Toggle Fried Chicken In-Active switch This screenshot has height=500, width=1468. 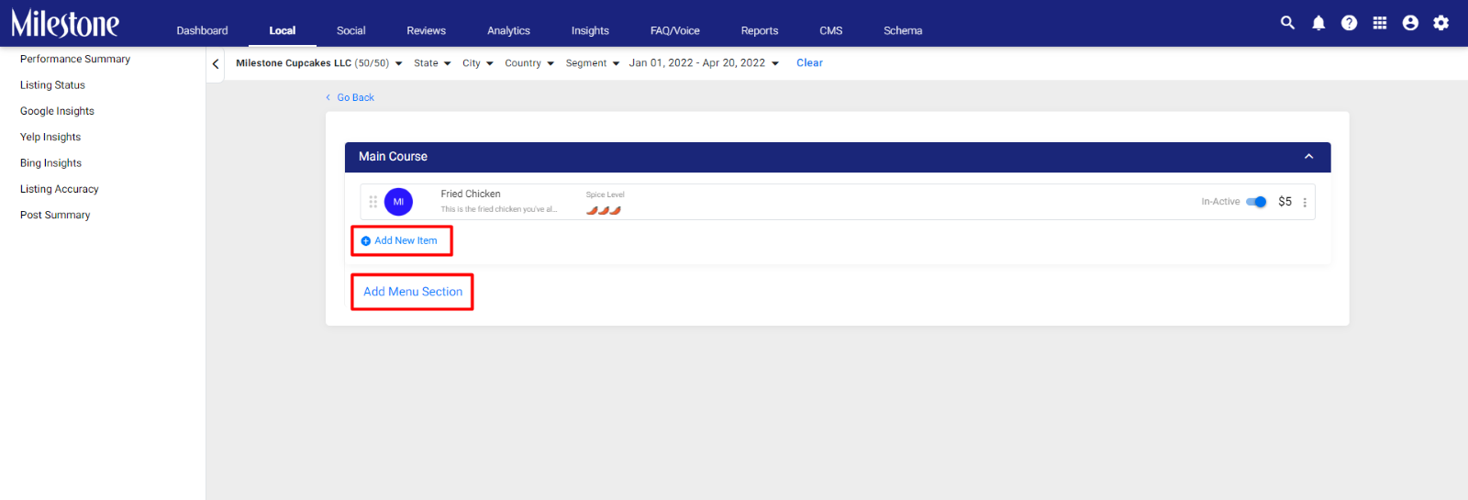point(1256,202)
